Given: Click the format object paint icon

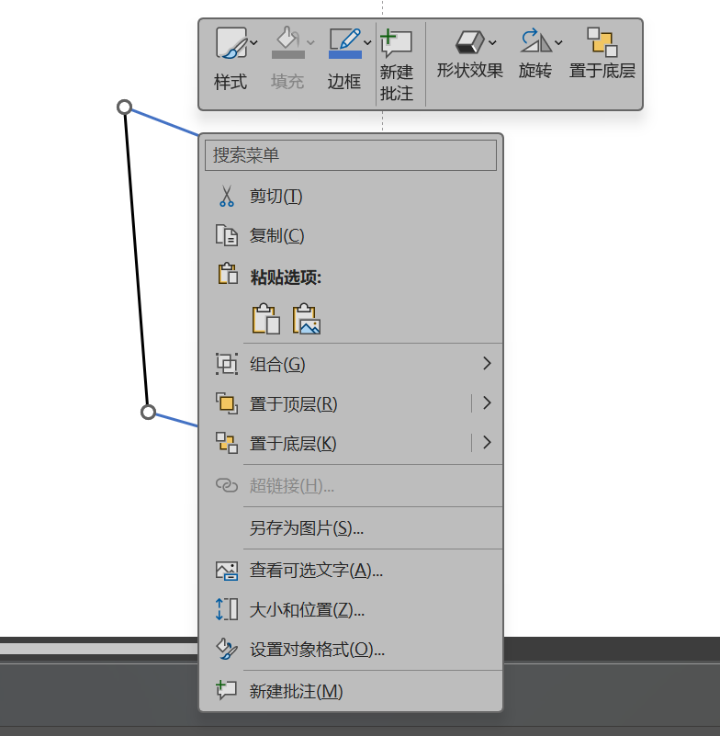Looking at the screenshot, I should [227, 649].
